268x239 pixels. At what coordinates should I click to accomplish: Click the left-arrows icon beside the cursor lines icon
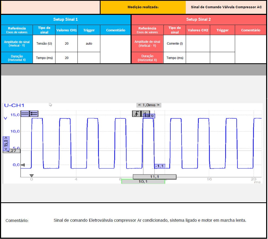34,114
